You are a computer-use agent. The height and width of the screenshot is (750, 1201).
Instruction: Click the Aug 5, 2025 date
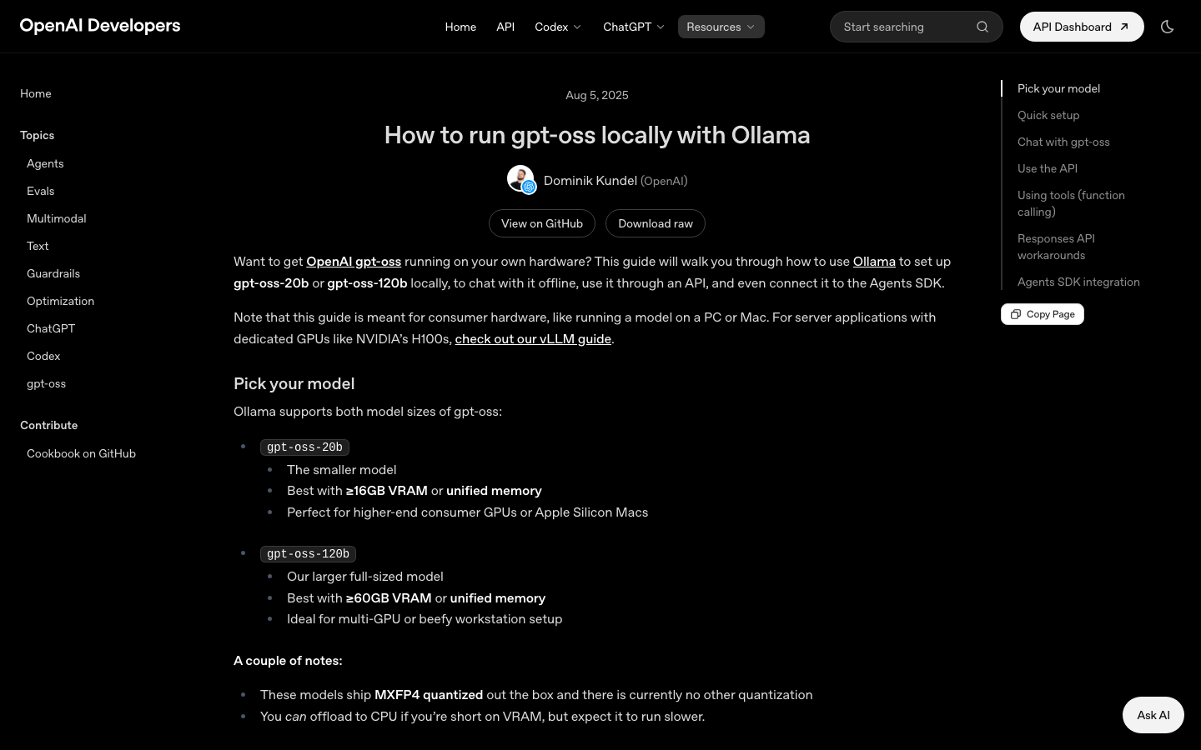pyautogui.click(x=597, y=95)
